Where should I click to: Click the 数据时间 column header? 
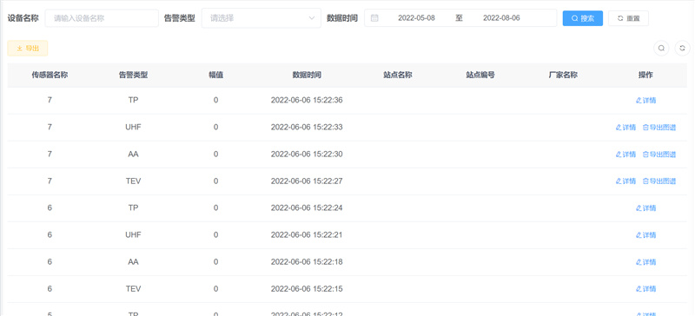coord(307,75)
